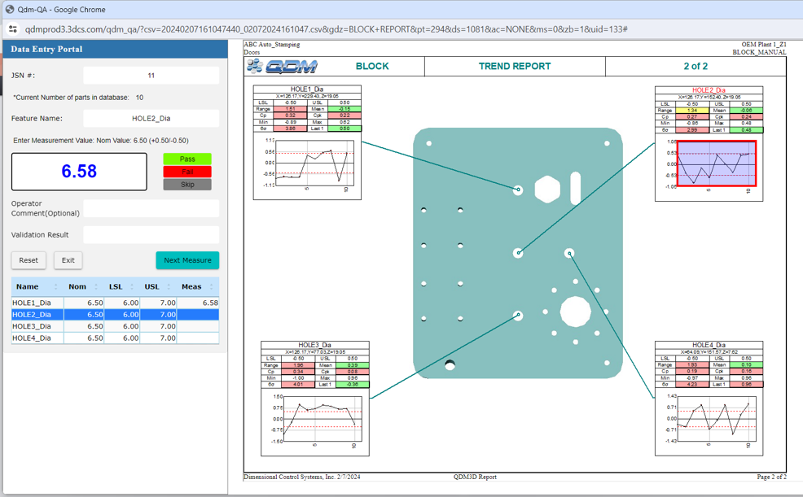Mark measurement as Fail
Viewport: 803px width, 497px height.
[187, 172]
